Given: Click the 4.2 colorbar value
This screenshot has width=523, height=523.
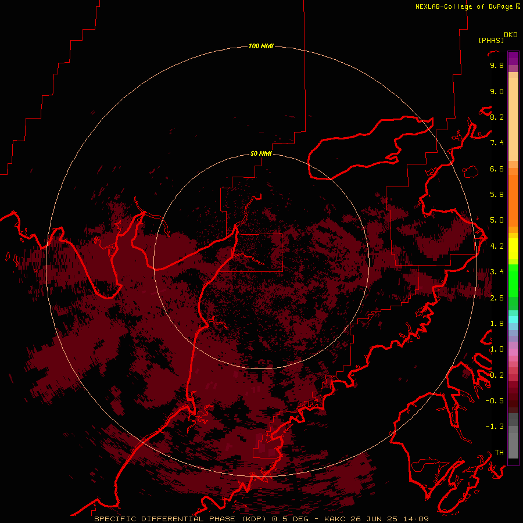Looking at the screenshot, I should [497, 246].
